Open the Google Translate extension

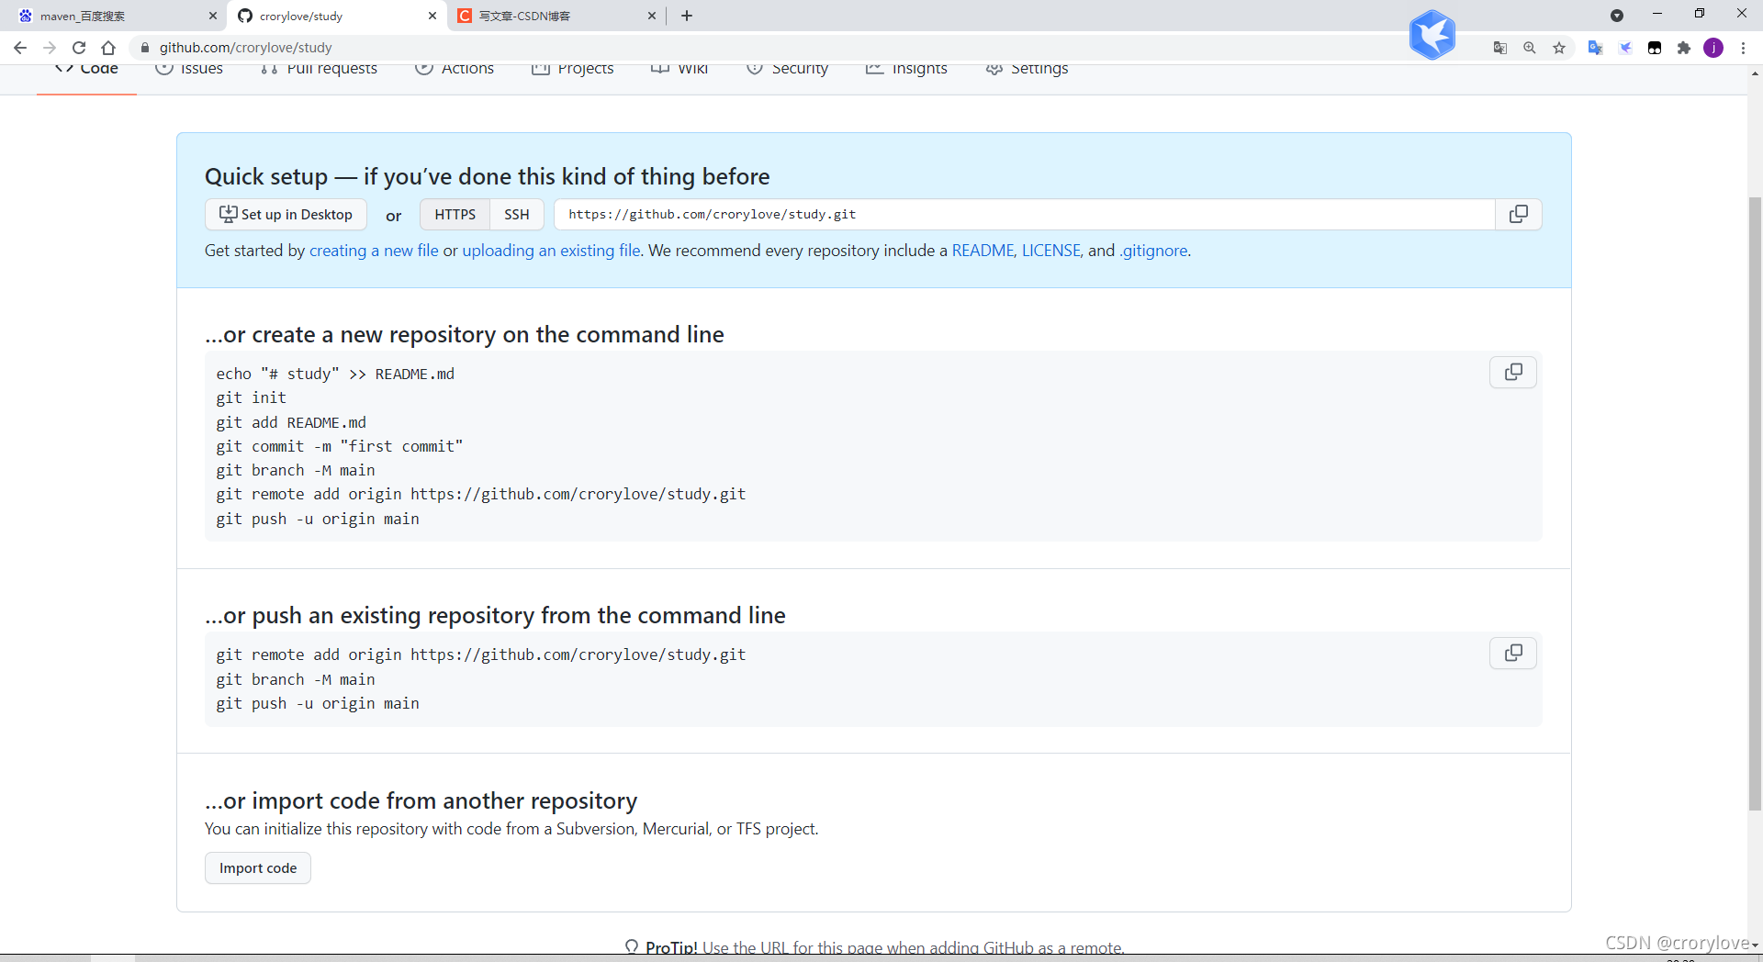tap(1596, 48)
